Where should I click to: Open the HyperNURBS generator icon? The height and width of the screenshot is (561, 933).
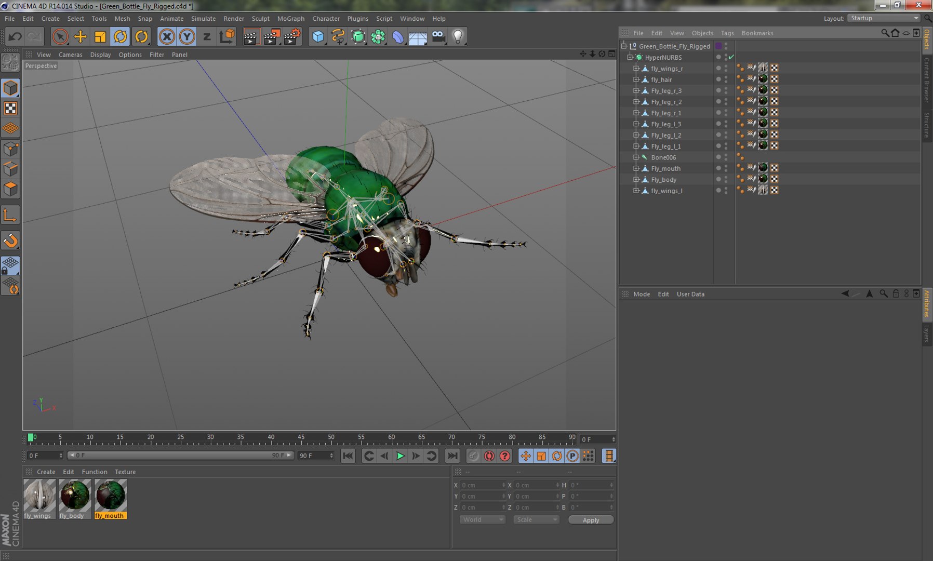coord(358,36)
